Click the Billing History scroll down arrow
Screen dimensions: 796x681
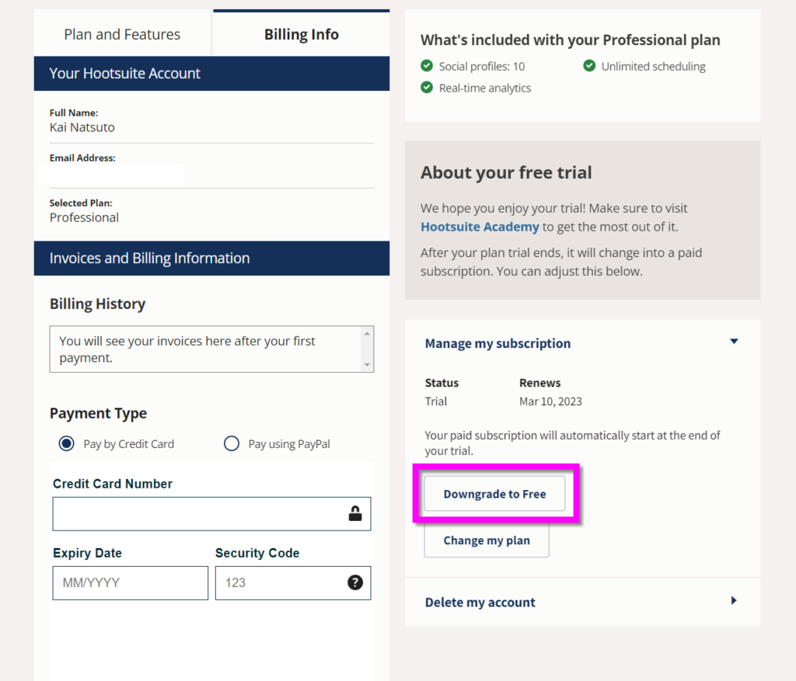(x=367, y=365)
